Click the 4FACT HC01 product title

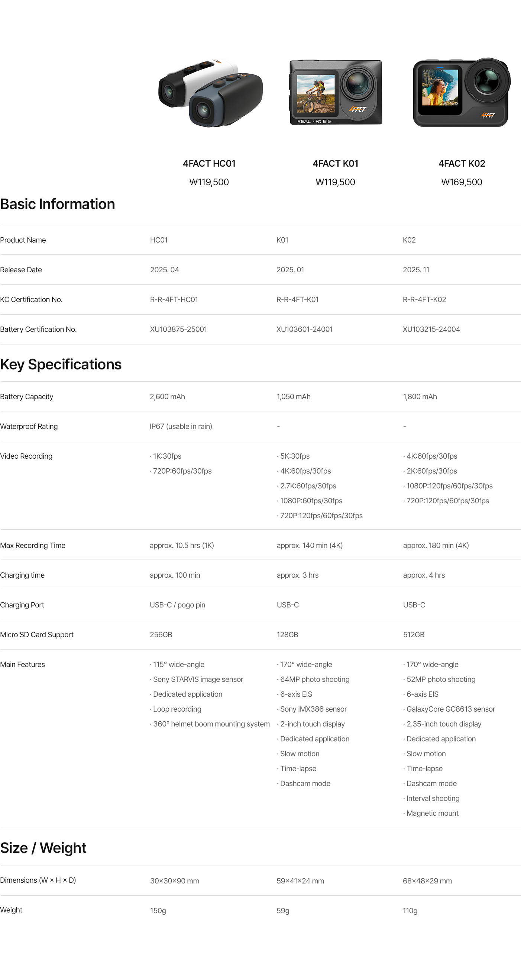209,164
